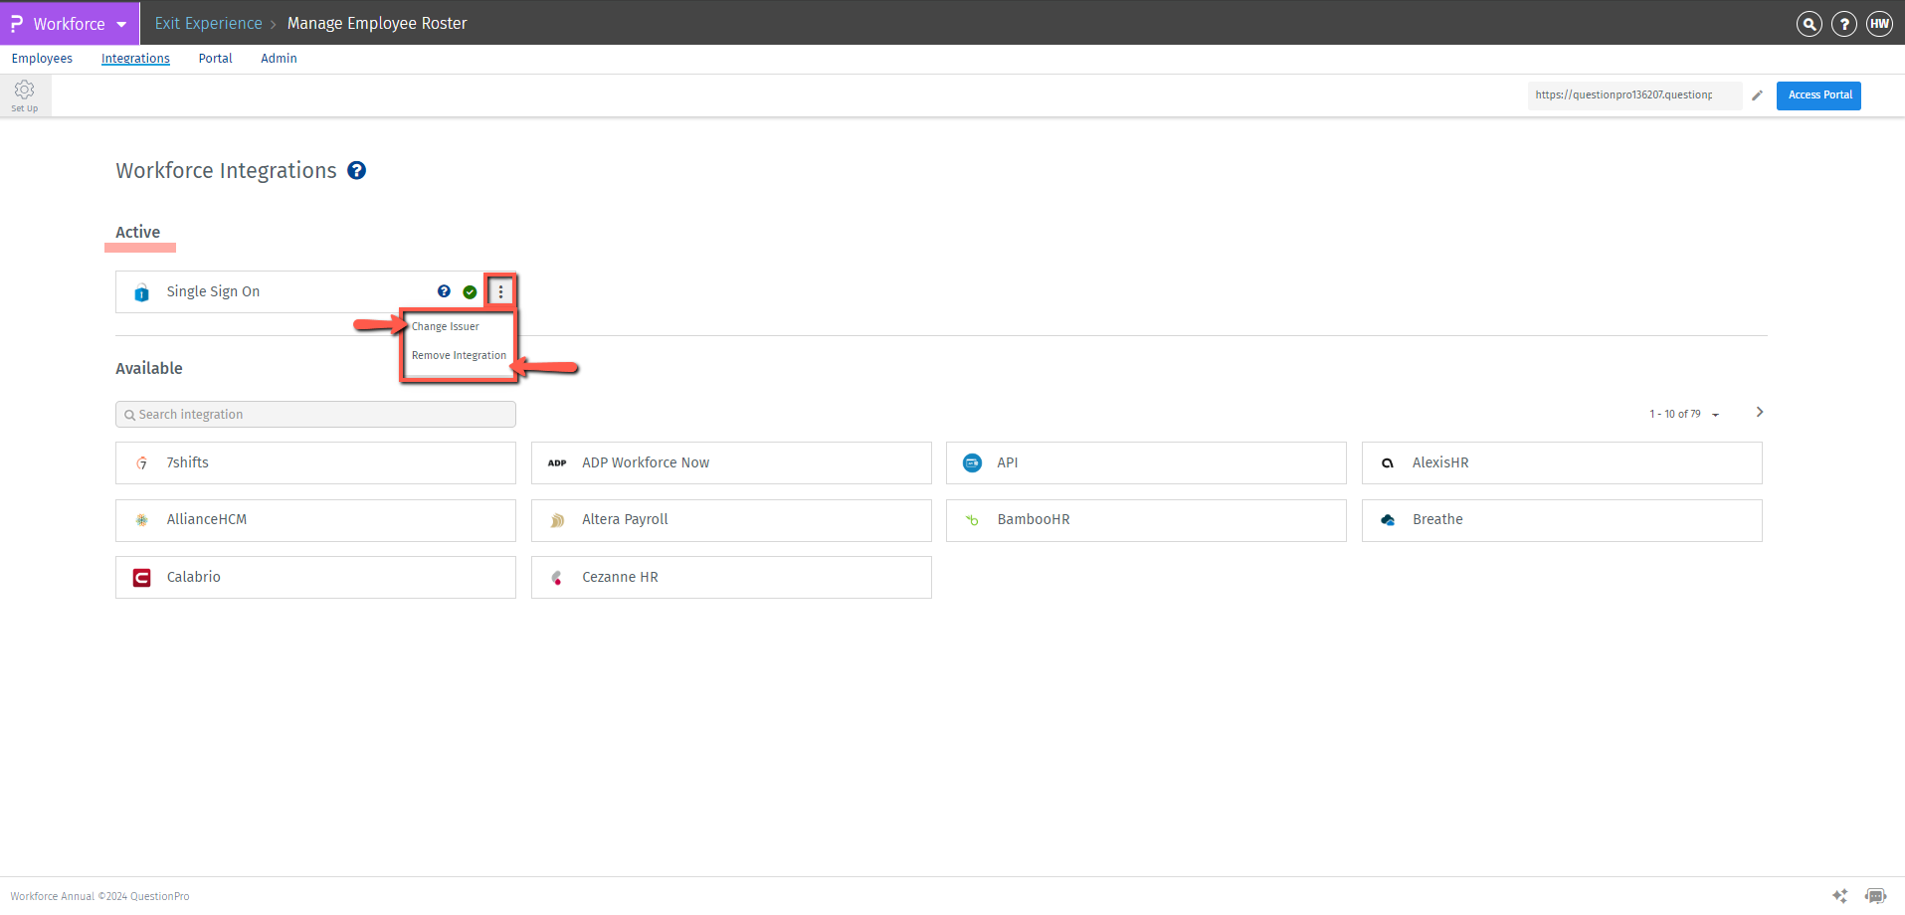Click the Breathe logo icon
The width and height of the screenshot is (1905, 915).
click(x=1388, y=520)
